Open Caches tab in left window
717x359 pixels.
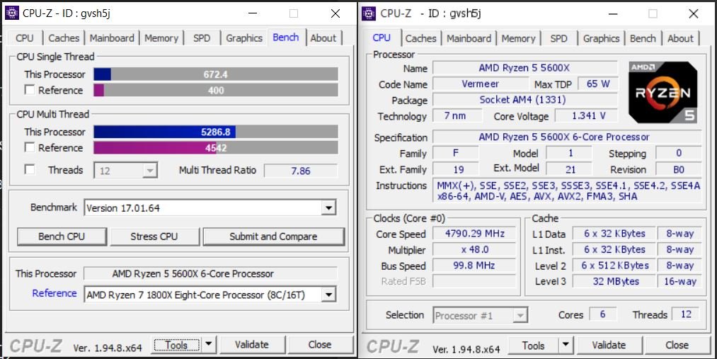tap(64, 38)
